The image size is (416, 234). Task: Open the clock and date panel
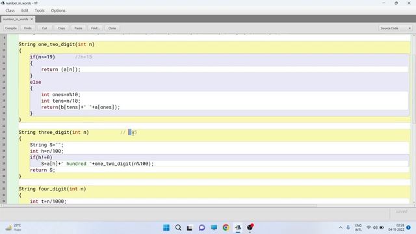(x=396, y=227)
